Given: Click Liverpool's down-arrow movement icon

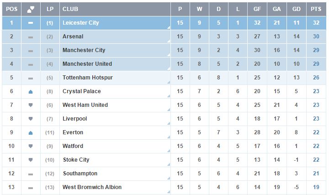Looking at the screenshot, I should click(31, 119).
